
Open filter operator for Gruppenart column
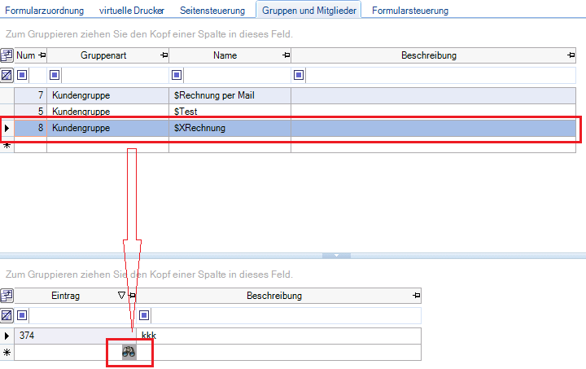[x=55, y=75]
